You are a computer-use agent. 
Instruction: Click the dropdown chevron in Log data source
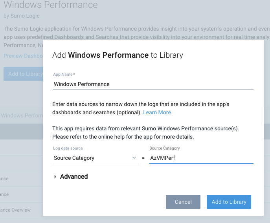[x=134, y=158]
